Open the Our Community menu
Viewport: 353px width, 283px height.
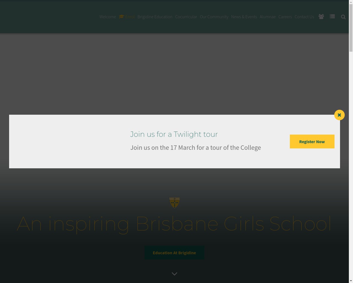(214, 17)
